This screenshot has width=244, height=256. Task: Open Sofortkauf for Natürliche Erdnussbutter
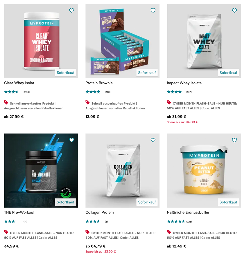point(228,202)
